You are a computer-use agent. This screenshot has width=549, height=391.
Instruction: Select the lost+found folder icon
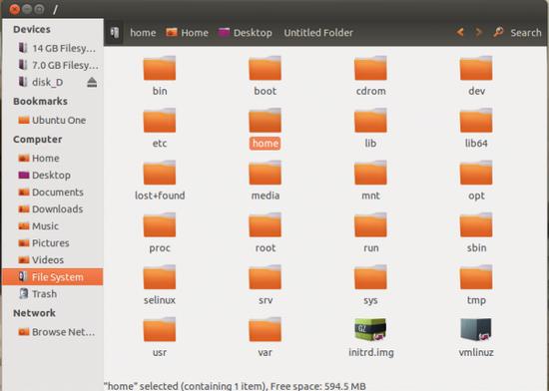click(x=160, y=173)
